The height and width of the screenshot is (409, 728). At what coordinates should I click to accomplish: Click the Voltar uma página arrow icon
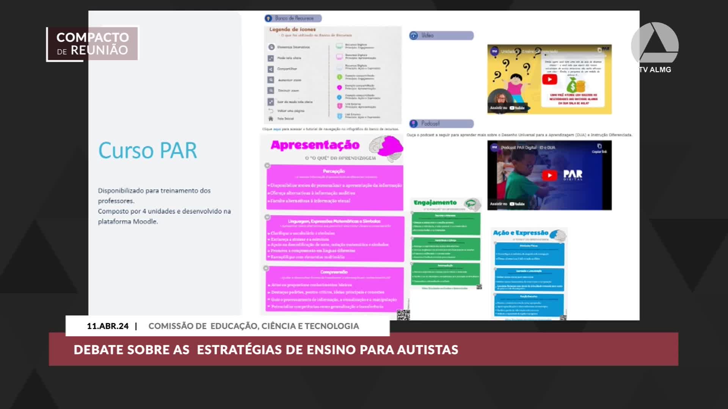point(271,111)
